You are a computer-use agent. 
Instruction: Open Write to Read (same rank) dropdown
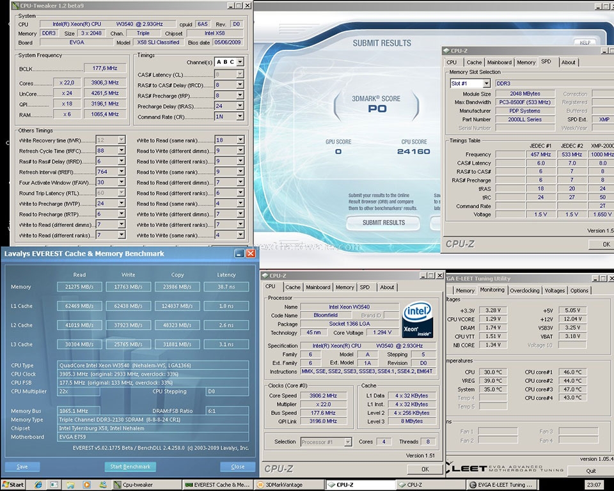(240, 140)
